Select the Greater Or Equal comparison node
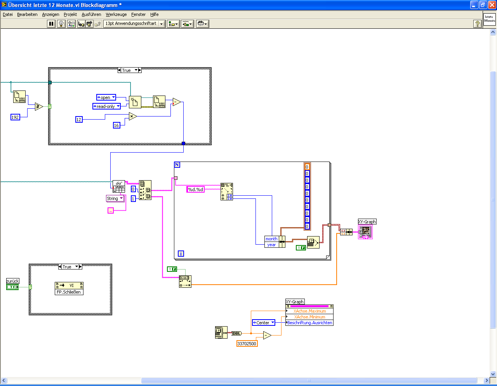Image resolution: width=497 pixels, height=386 pixels. (x=39, y=106)
